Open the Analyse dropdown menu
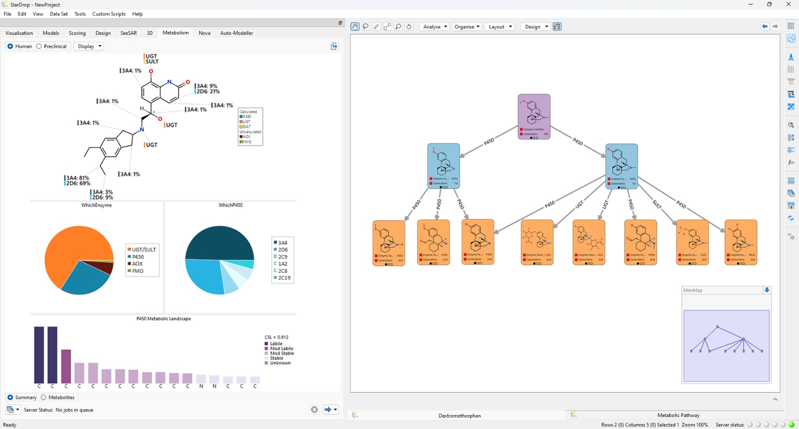 tap(434, 26)
